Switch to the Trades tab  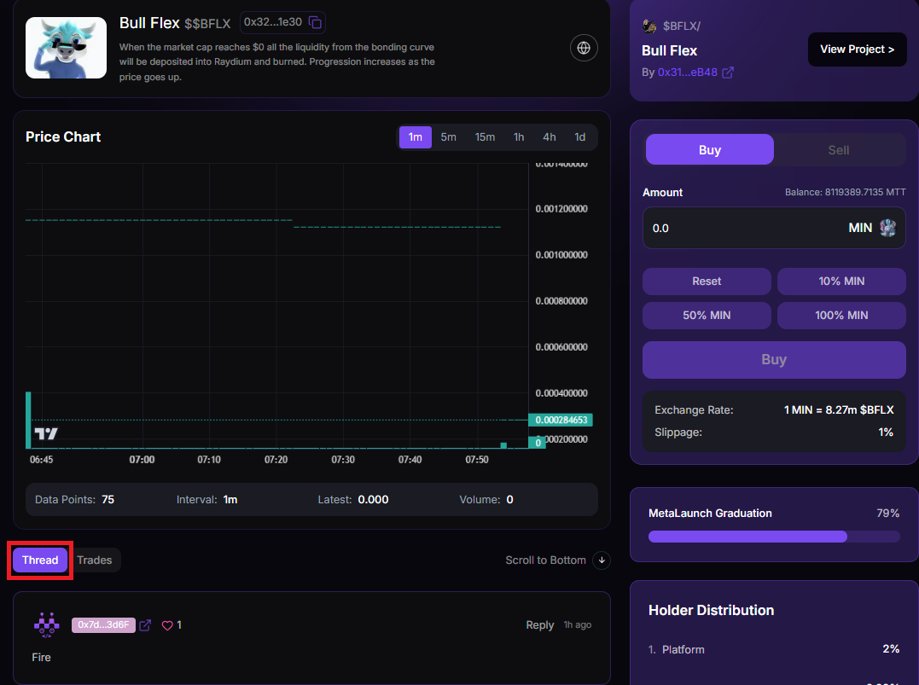point(95,560)
